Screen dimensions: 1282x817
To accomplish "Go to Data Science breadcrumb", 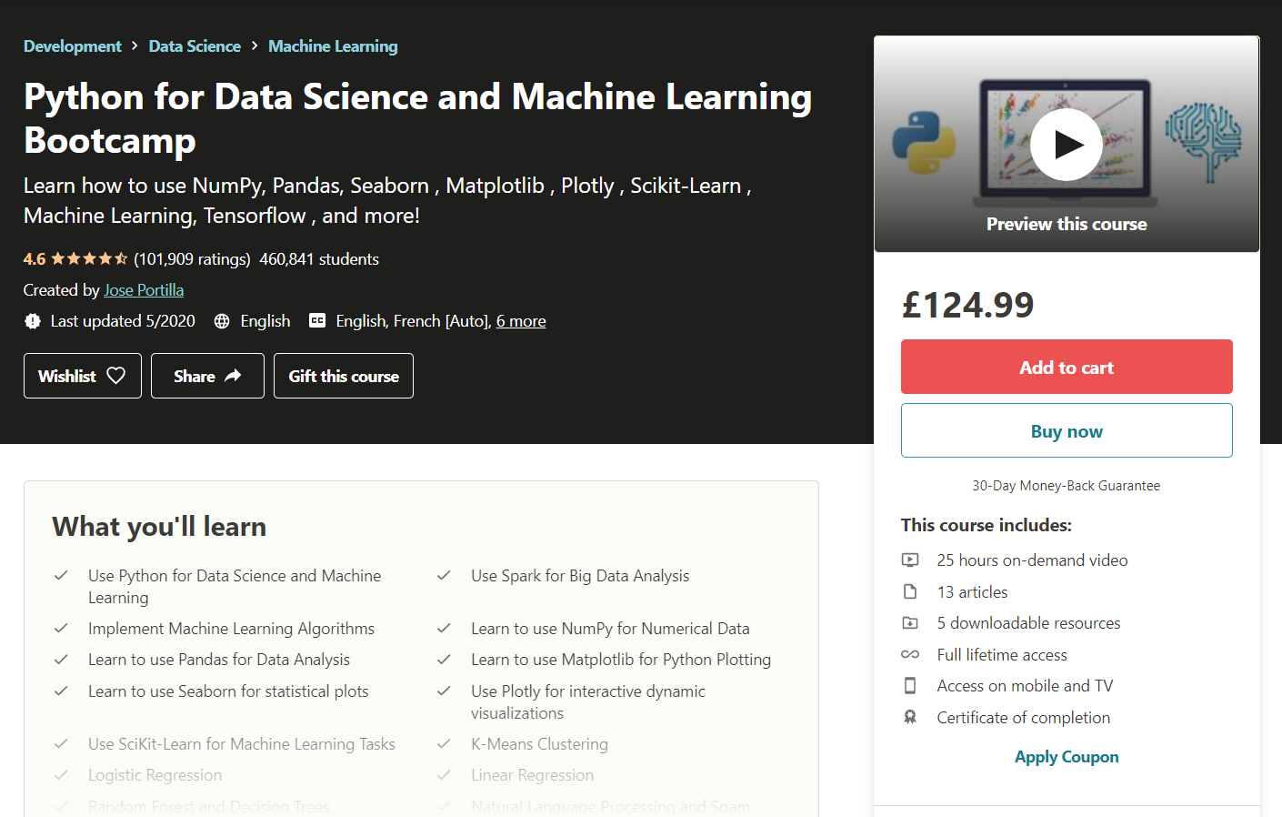I will [195, 46].
